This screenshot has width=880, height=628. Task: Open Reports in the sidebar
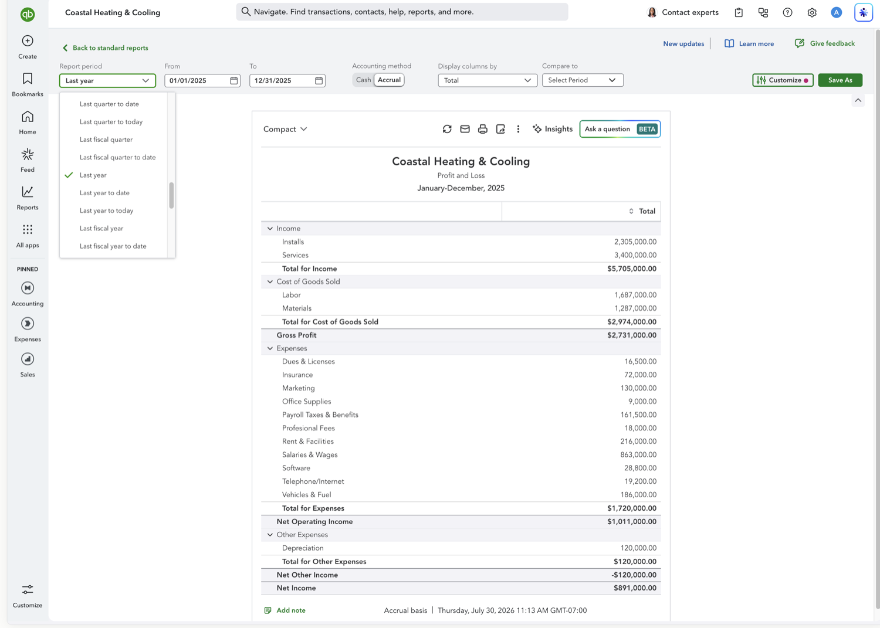[x=28, y=198]
